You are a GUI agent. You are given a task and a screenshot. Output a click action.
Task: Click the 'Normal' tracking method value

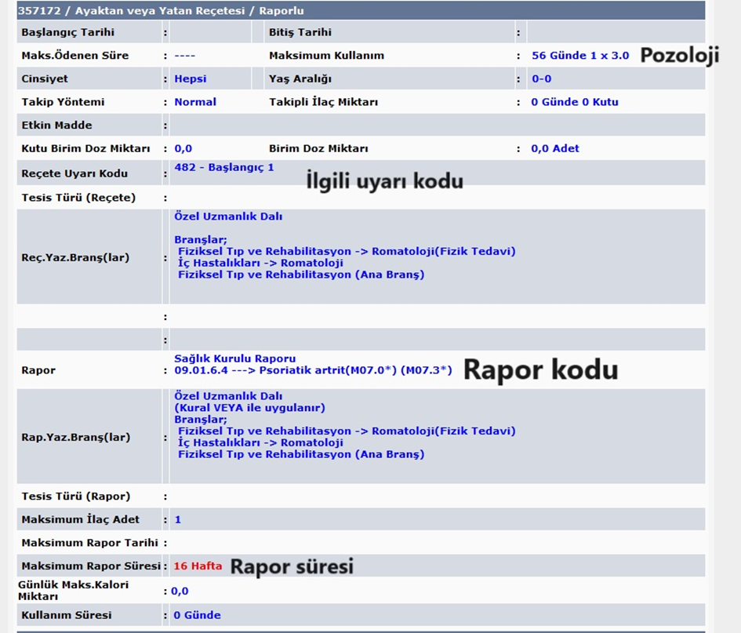[x=195, y=102]
